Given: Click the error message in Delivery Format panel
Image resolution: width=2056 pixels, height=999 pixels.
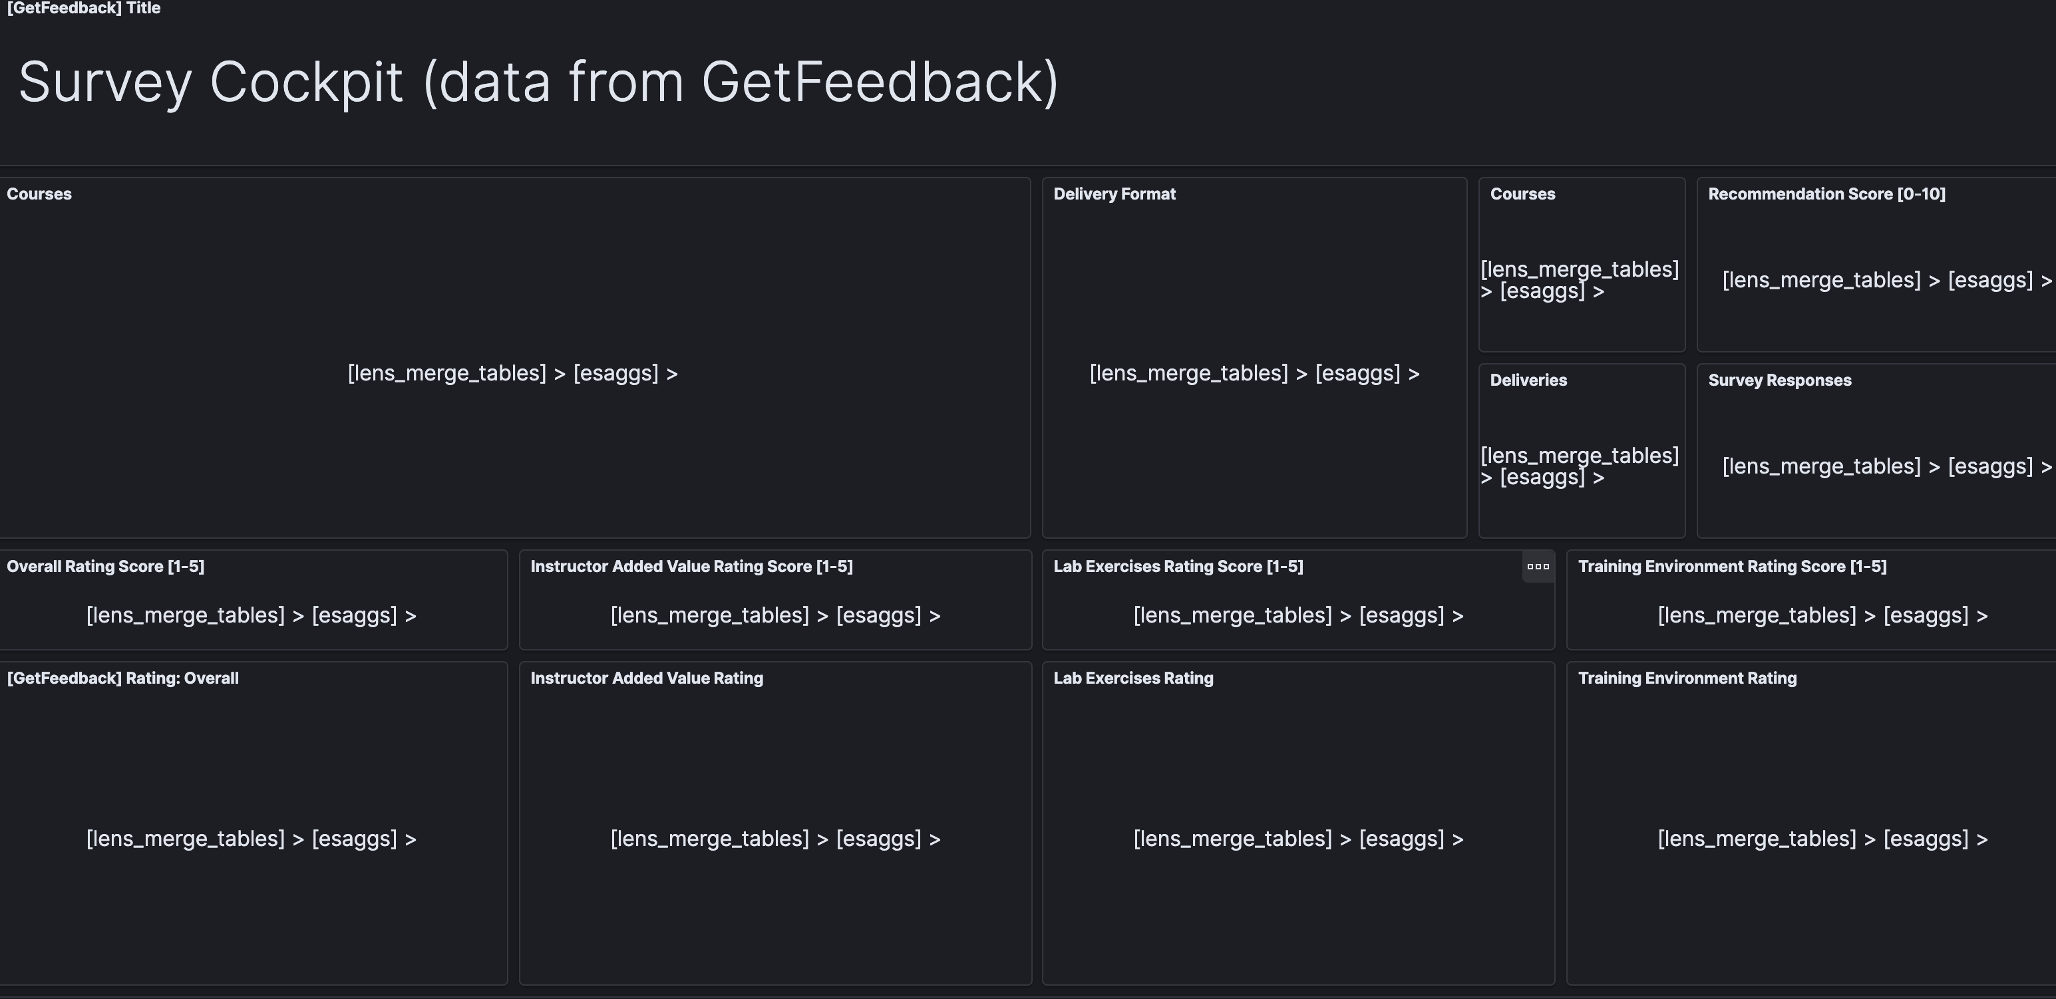Looking at the screenshot, I should pyautogui.click(x=1254, y=373).
